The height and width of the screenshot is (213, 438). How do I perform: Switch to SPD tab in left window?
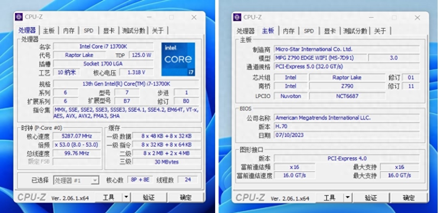click(89, 30)
